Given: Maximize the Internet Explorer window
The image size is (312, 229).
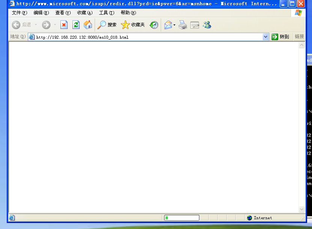Looking at the screenshot, I should point(292,4).
